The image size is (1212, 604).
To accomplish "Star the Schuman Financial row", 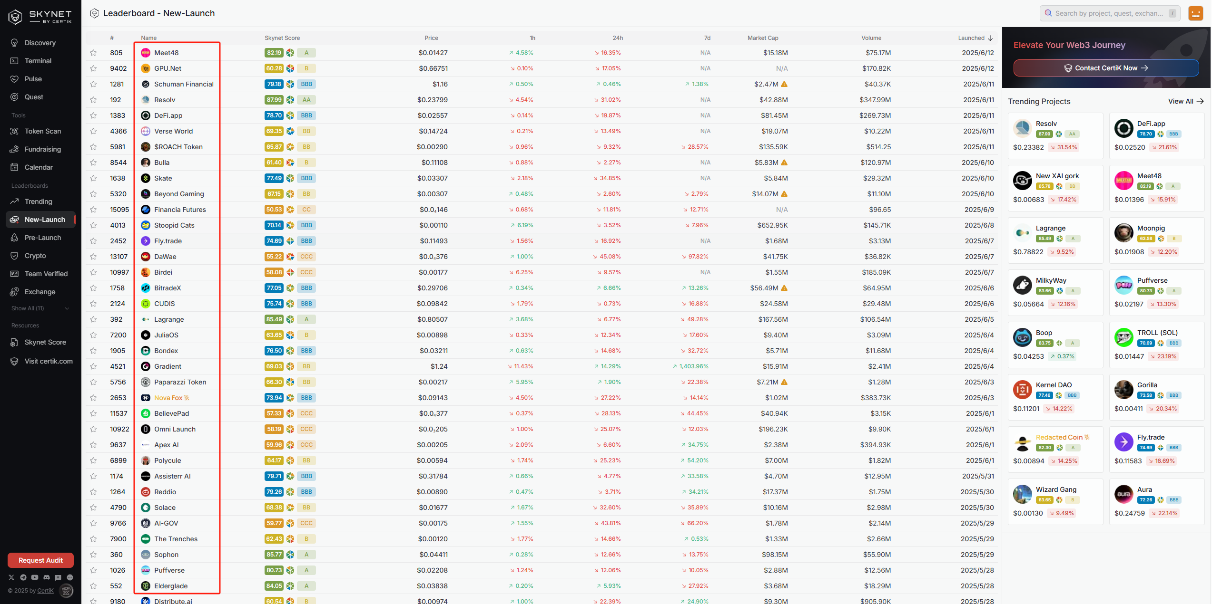I will pos(93,84).
